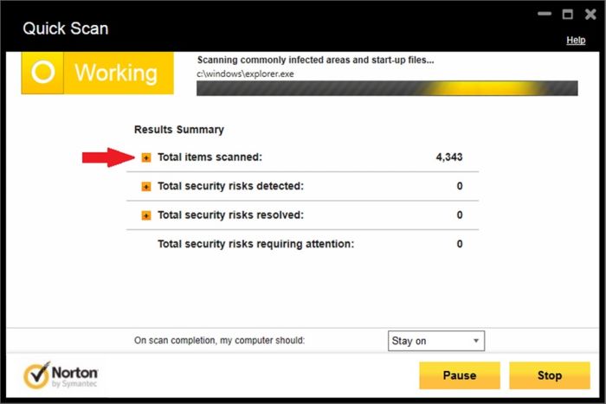Minimize the Quick Scan window

pyautogui.click(x=545, y=14)
